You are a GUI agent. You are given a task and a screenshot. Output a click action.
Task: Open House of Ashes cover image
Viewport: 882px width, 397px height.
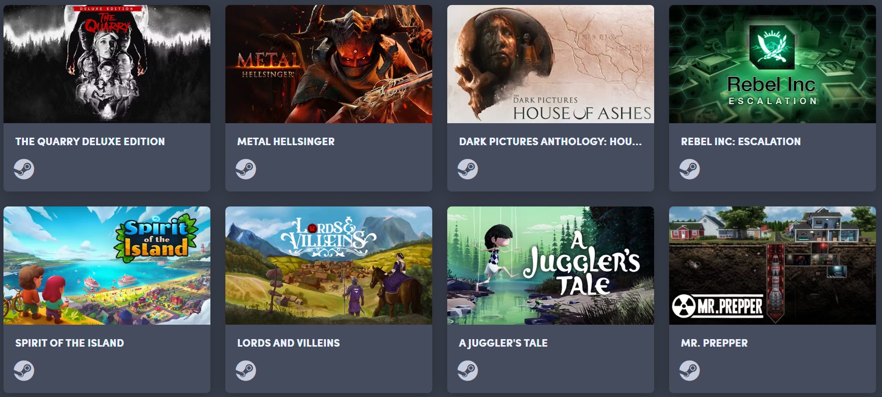[551, 64]
